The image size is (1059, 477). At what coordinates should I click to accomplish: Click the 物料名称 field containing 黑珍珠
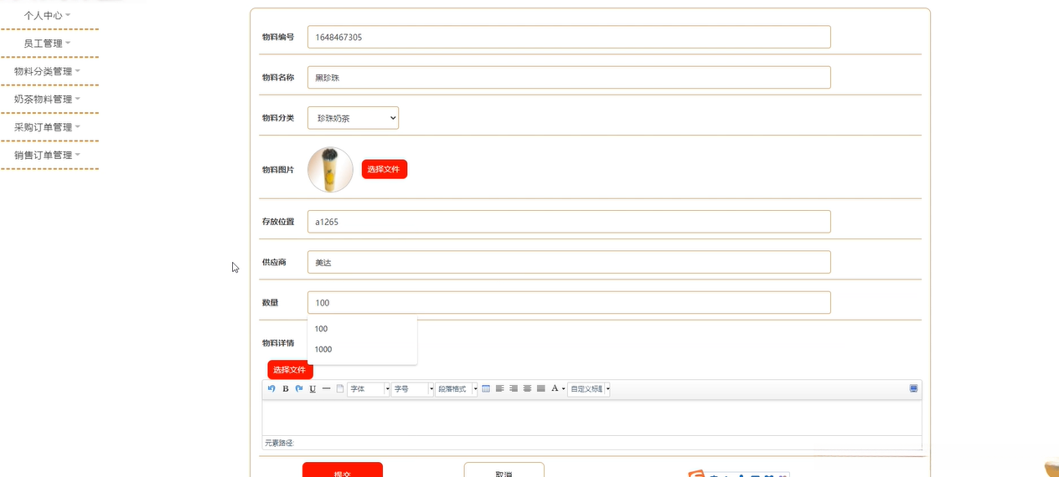[569, 77]
